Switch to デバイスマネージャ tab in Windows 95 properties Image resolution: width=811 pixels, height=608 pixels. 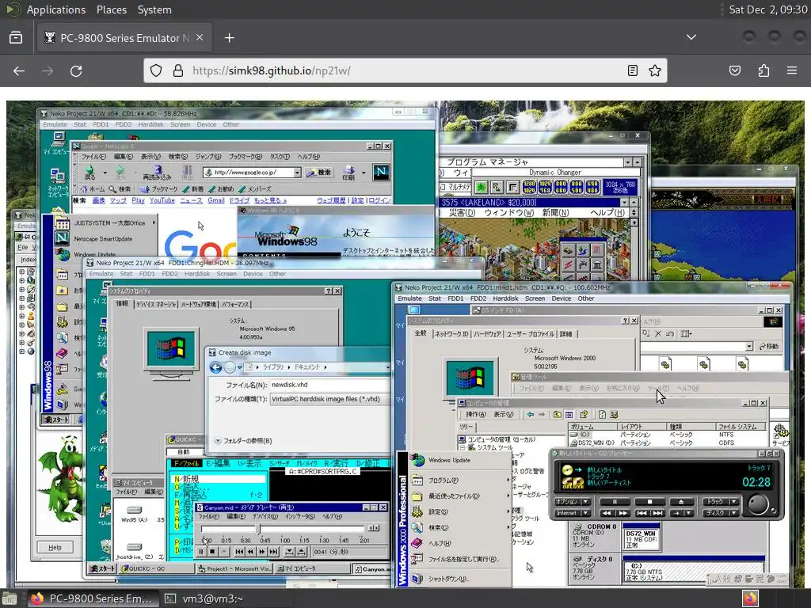(x=156, y=305)
